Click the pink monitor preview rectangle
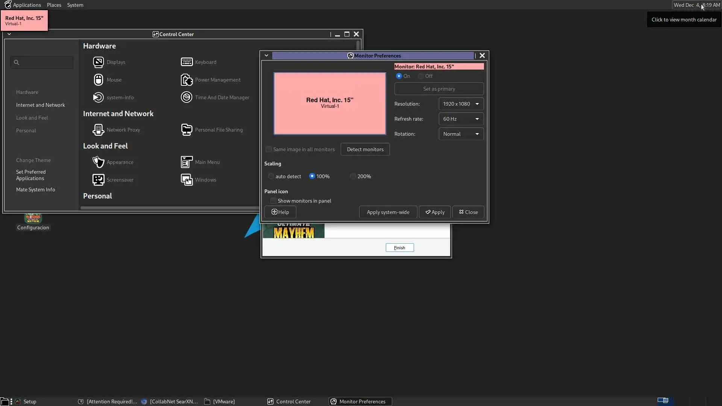The height and width of the screenshot is (406, 722). pyautogui.click(x=330, y=103)
